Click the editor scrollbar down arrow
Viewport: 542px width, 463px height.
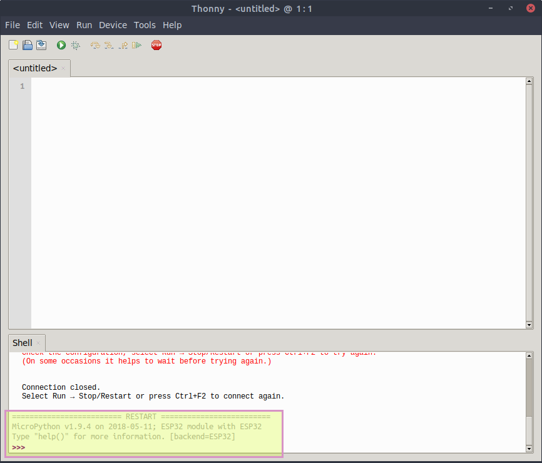click(529, 325)
